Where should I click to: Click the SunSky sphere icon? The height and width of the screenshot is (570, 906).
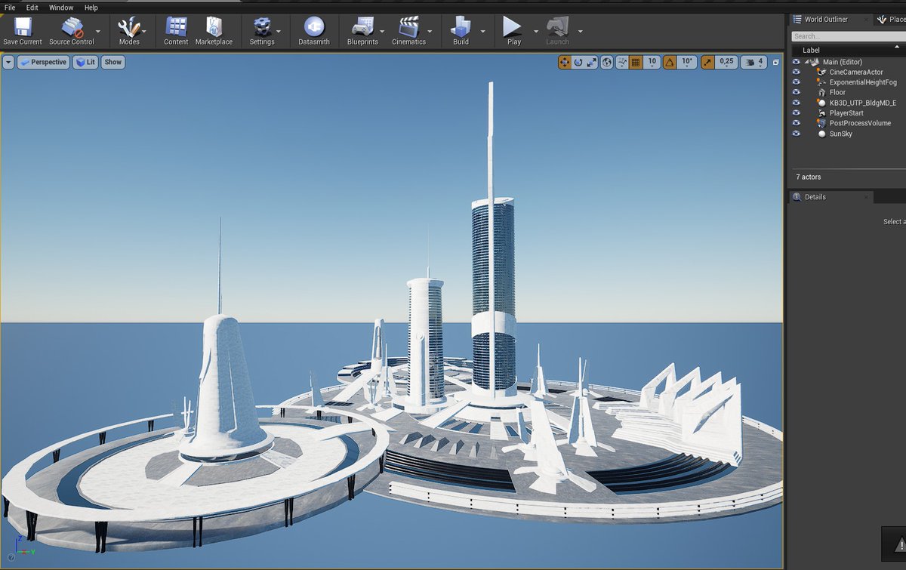pos(822,134)
